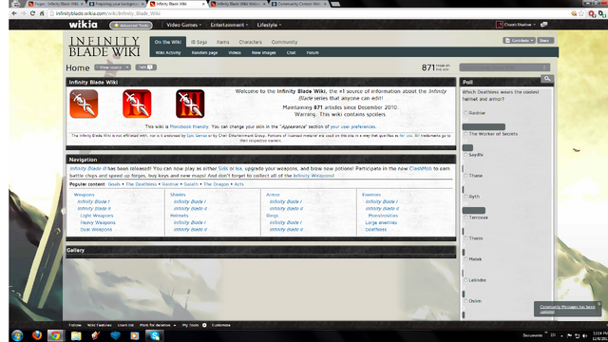608x342 pixels.
Task: Switch to the Characters tab
Action: pyautogui.click(x=250, y=42)
